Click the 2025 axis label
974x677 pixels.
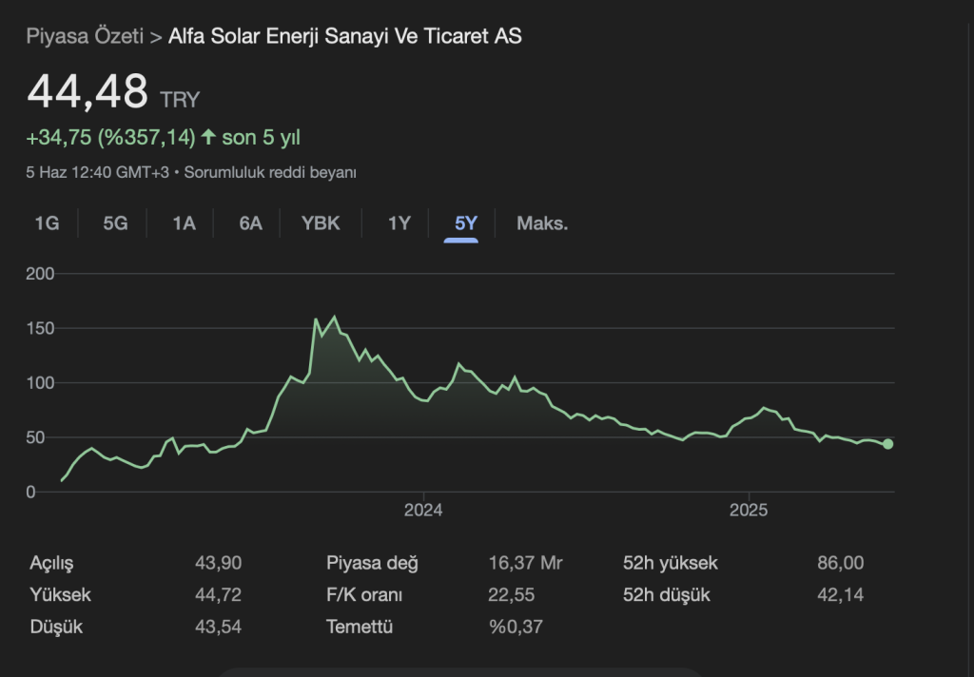pyautogui.click(x=749, y=511)
